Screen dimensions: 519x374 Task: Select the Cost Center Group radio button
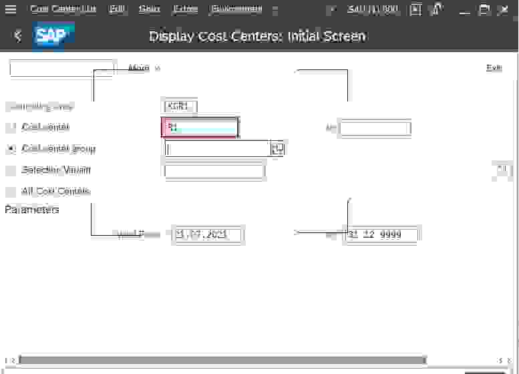tap(11, 149)
